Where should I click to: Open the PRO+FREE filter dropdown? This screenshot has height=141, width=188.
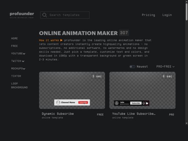coord(165,67)
